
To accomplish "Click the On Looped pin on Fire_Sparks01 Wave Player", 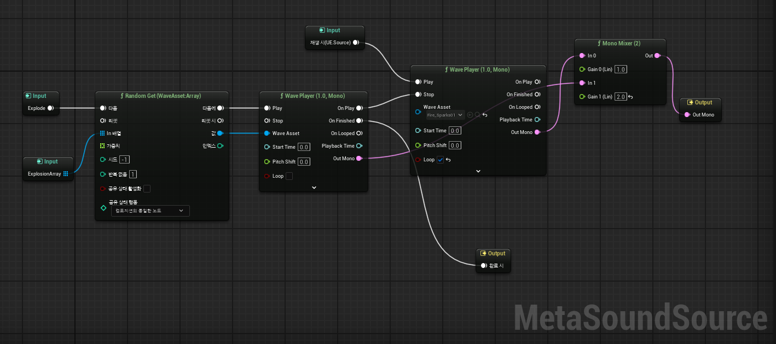I will [x=537, y=107].
